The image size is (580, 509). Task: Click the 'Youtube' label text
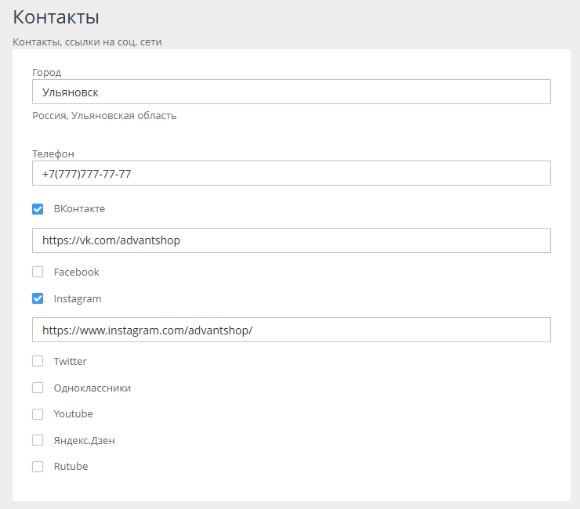pyautogui.click(x=73, y=414)
